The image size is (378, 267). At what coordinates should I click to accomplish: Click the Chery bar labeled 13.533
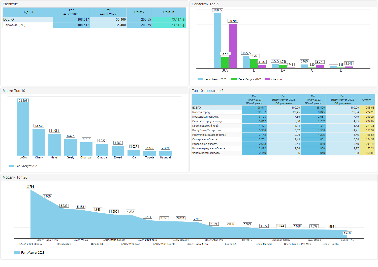(x=39, y=142)
